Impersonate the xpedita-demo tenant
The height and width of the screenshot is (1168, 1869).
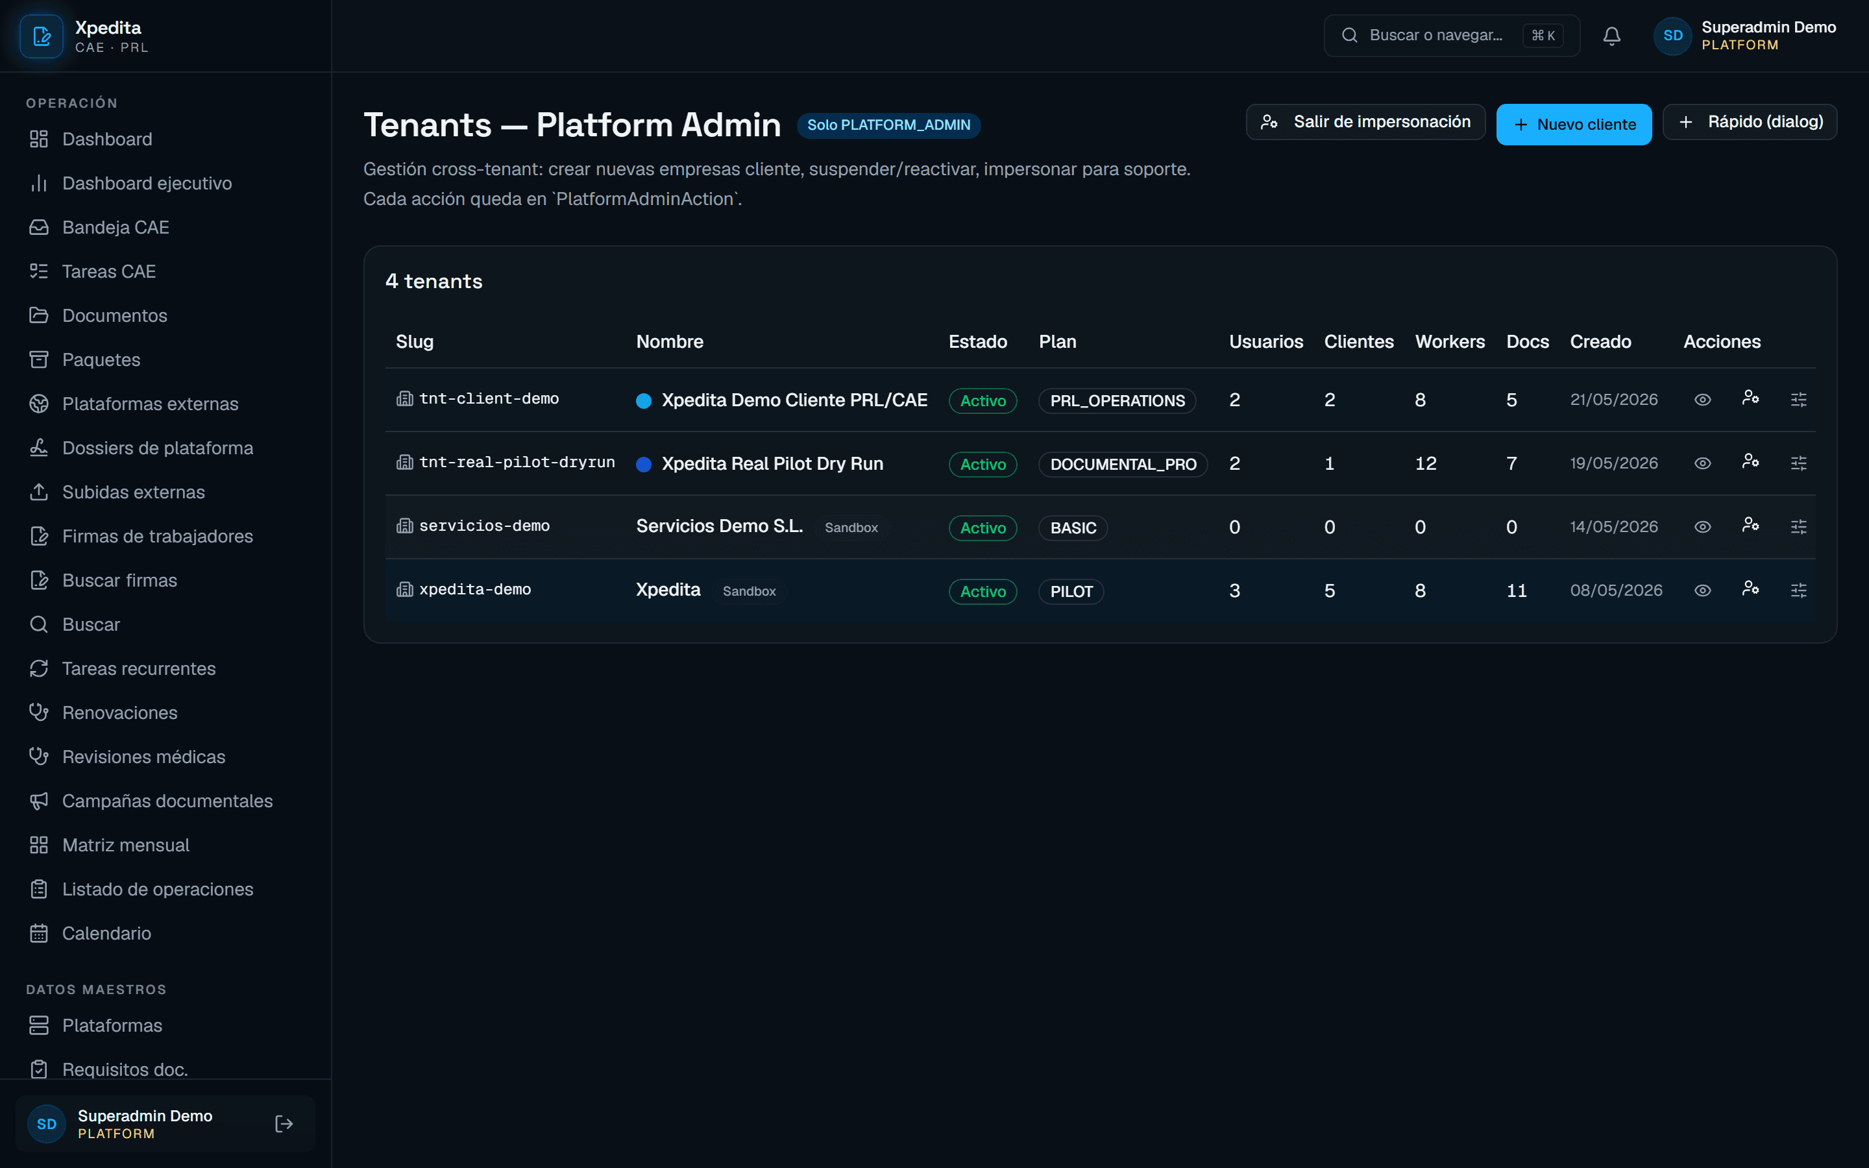tap(1750, 589)
